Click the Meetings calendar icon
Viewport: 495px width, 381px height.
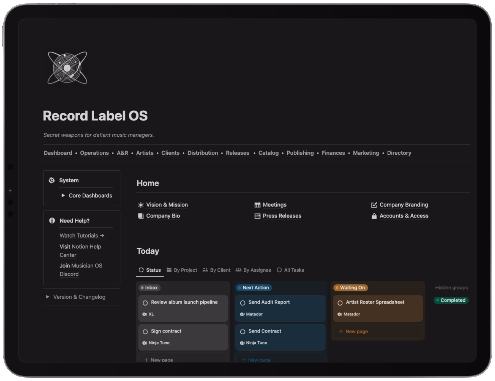tap(257, 205)
